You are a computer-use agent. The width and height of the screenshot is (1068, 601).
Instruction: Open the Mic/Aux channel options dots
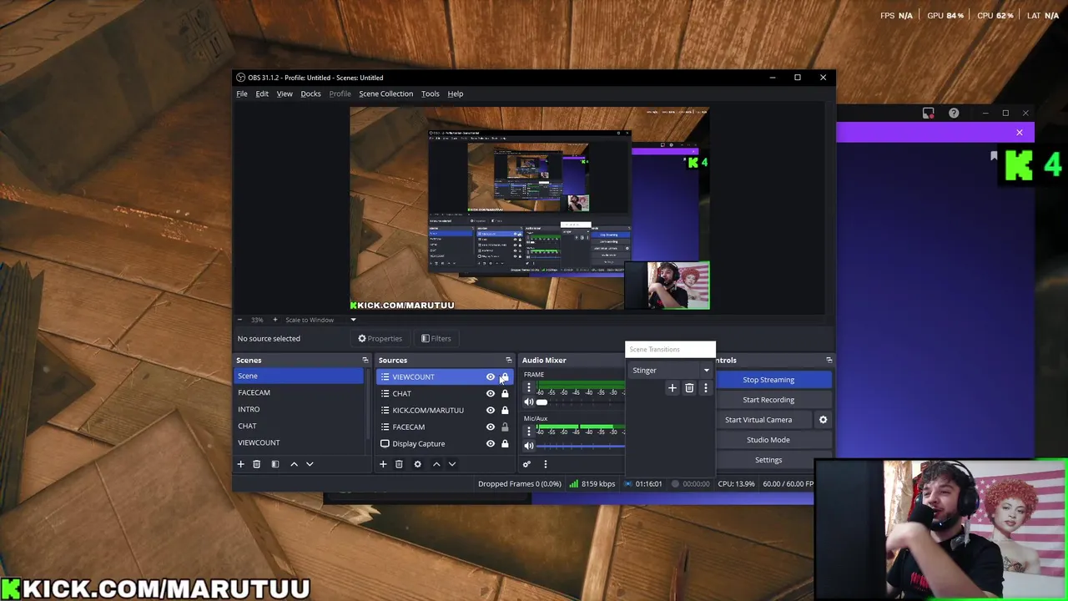(x=528, y=432)
